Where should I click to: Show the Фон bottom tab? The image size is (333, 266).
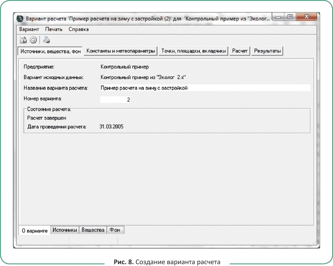[115, 230]
